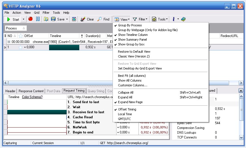246x148 pixels.
Task: Open the Start button dropdown arrow
Action: [23, 19]
